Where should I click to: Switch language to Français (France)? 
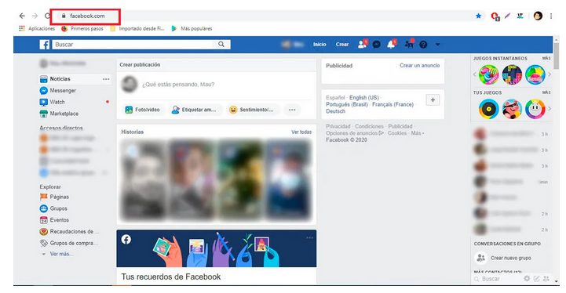coord(393,104)
